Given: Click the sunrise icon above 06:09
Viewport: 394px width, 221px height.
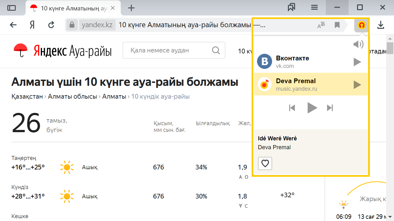Looking at the screenshot, I should (343, 205).
